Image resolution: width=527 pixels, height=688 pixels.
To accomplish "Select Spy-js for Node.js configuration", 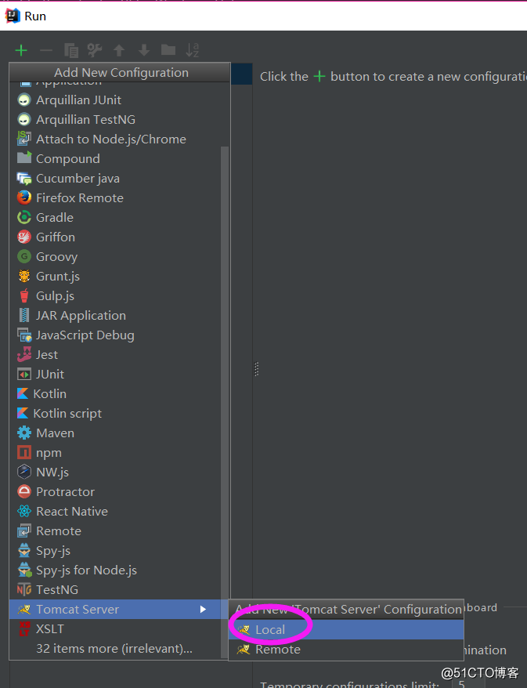I will pyautogui.click(x=115, y=570).
